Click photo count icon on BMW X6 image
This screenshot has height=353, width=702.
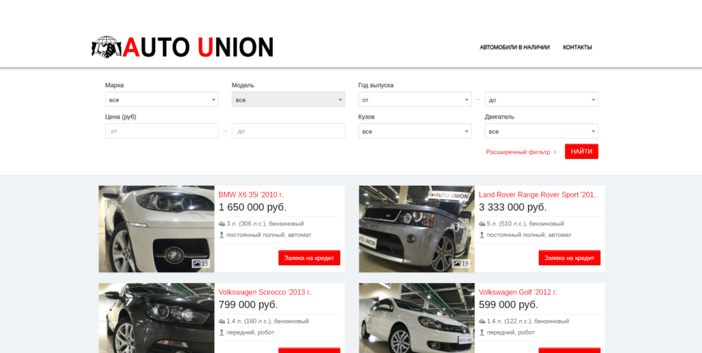[x=196, y=263]
